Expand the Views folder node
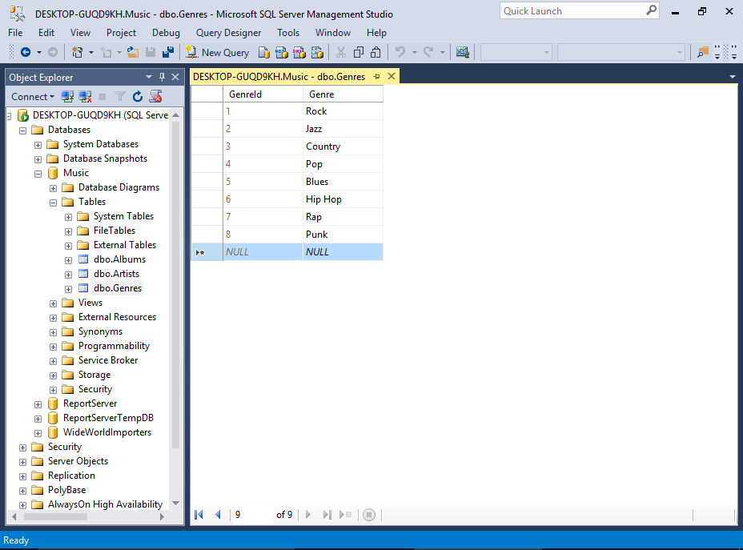743x550 pixels. click(x=54, y=303)
